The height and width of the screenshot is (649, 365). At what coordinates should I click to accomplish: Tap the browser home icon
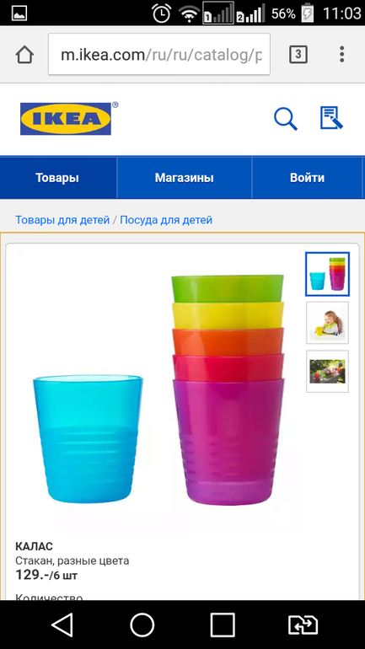pyautogui.click(x=24, y=54)
